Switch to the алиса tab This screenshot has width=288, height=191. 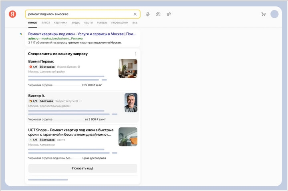46,22
